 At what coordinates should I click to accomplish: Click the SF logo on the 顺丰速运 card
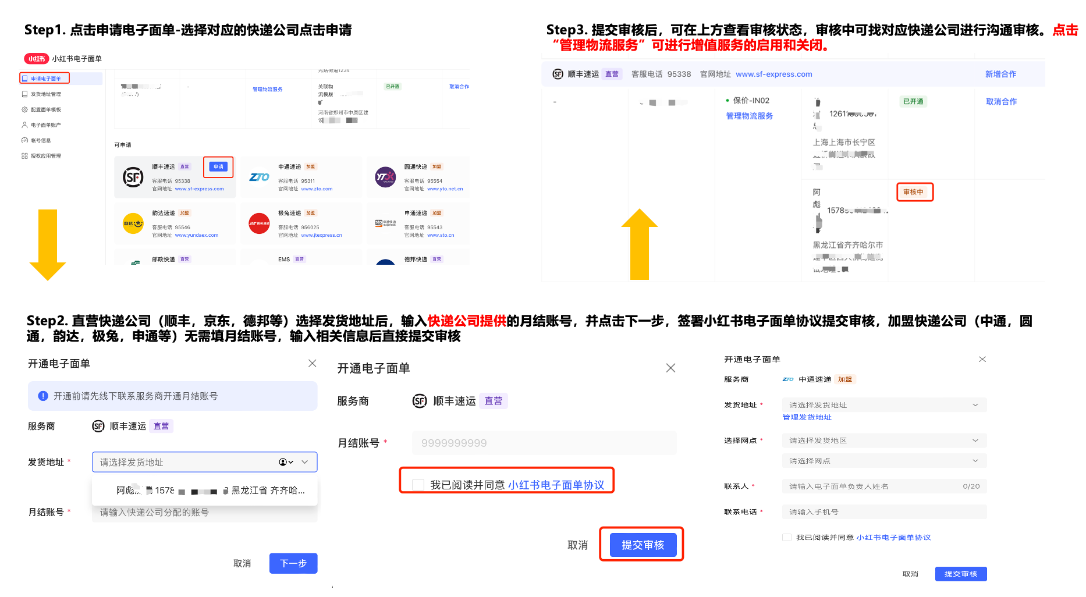tap(133, 177)
